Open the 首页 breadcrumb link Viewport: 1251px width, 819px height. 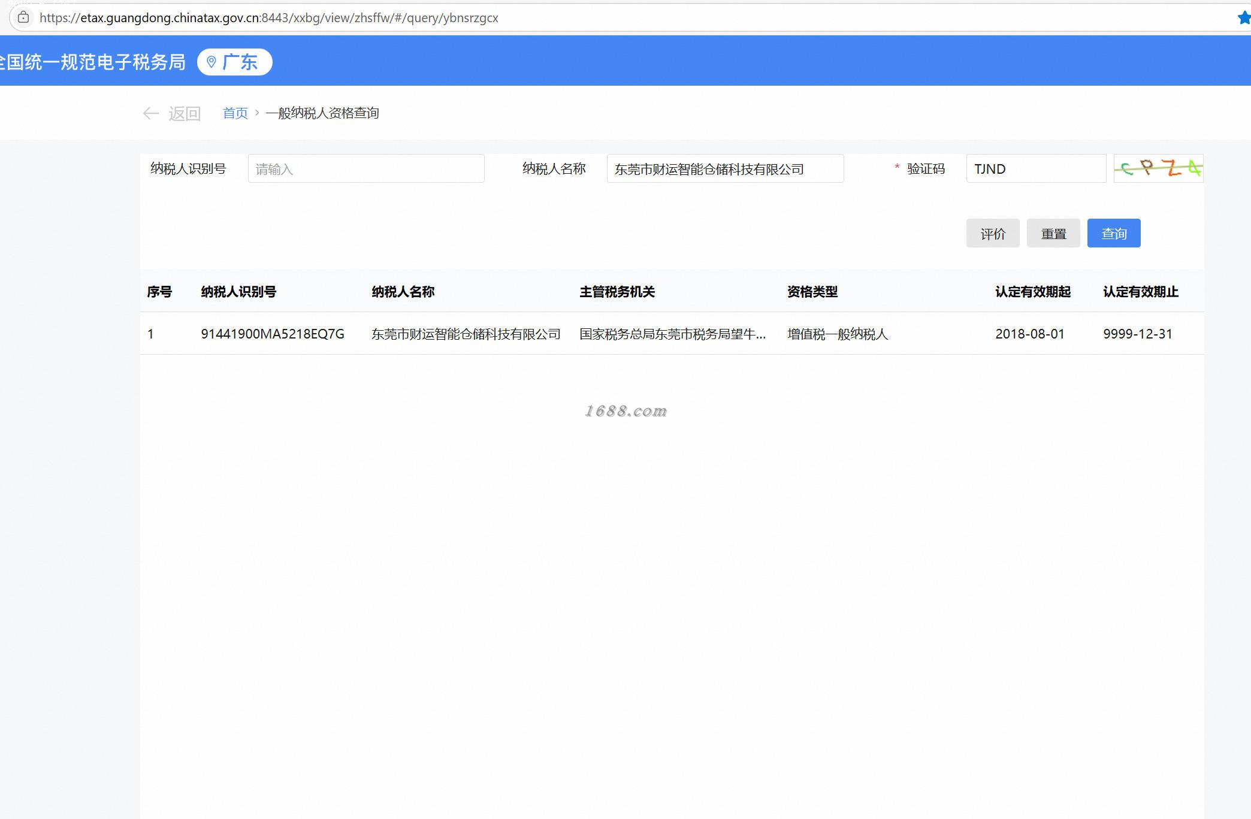(235, 113)
